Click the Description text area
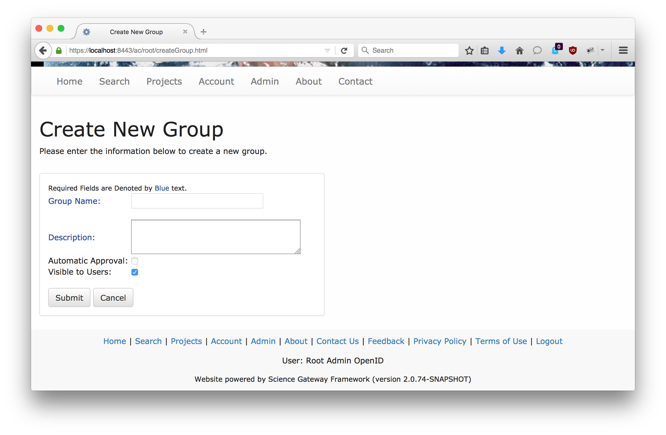Screen dimensions: 666x435 pos(215,237)
